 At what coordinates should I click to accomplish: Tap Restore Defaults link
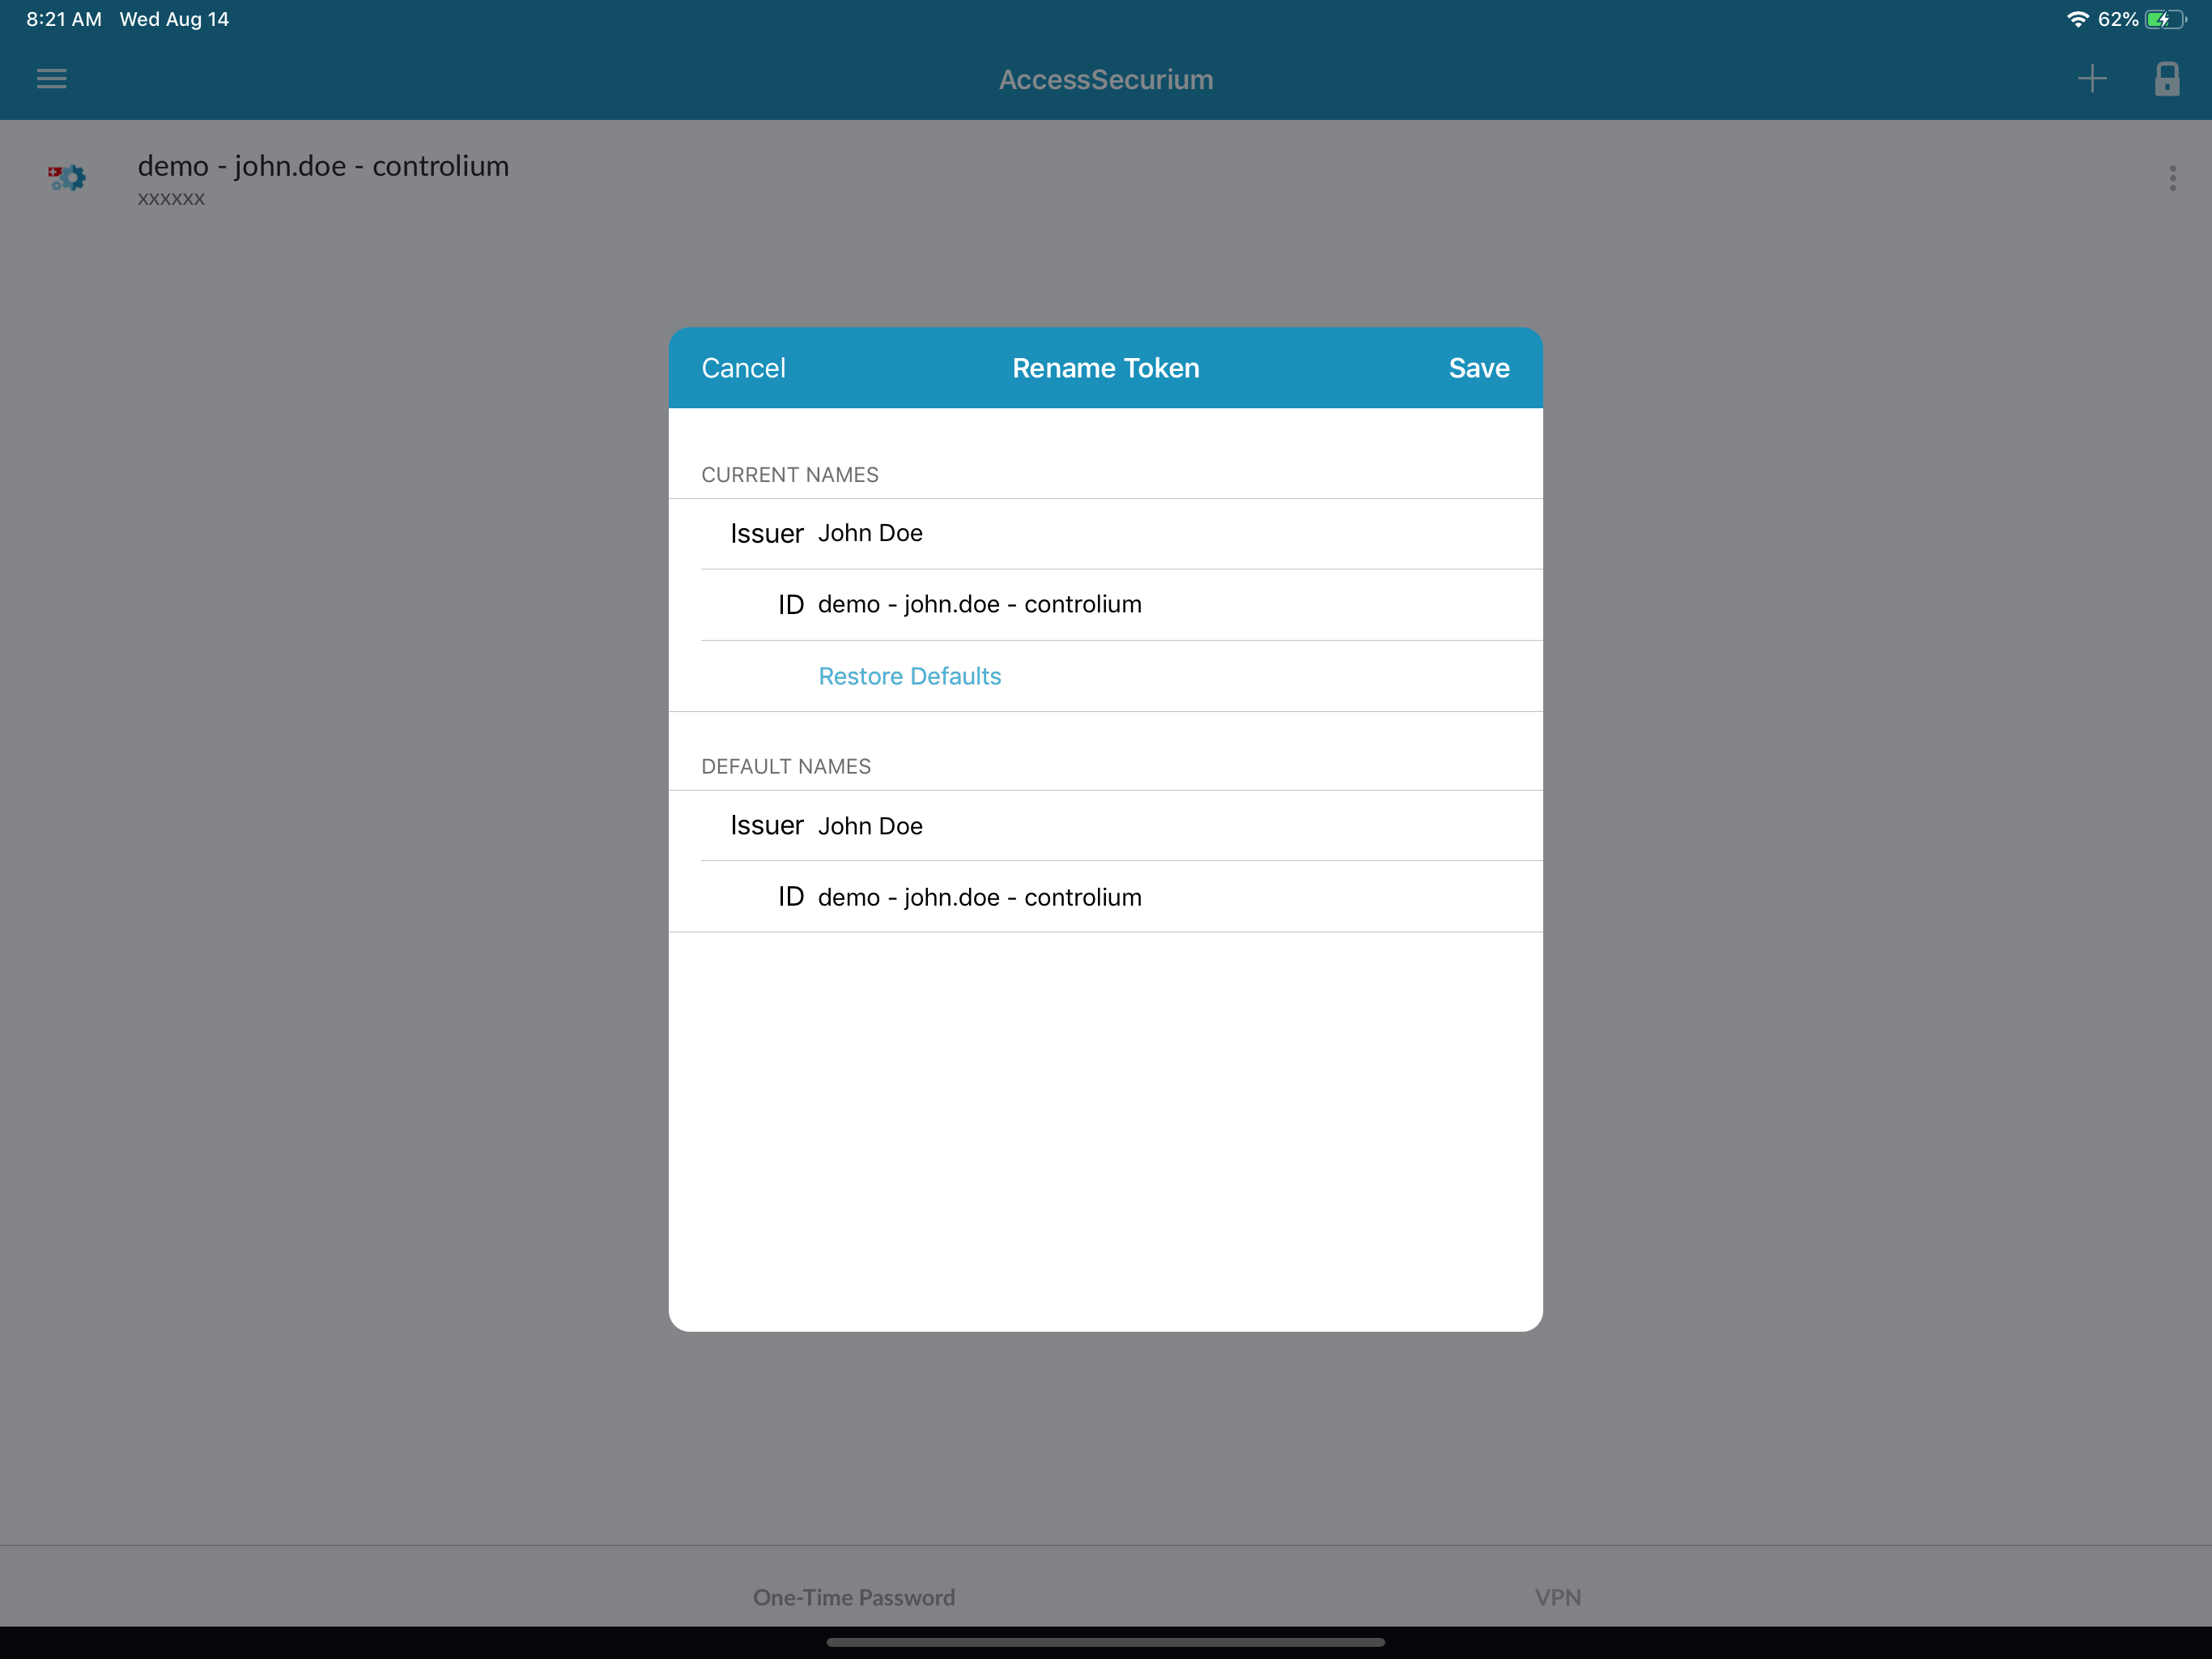909,676
